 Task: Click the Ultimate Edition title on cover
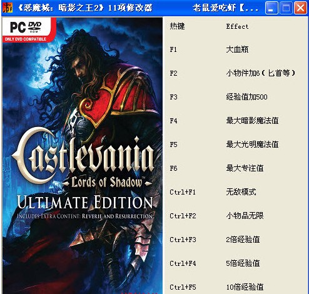coord(85,202)
